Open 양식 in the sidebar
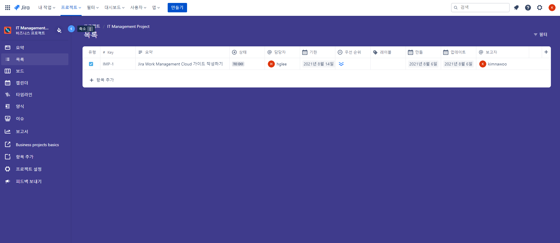 (35, 106)
